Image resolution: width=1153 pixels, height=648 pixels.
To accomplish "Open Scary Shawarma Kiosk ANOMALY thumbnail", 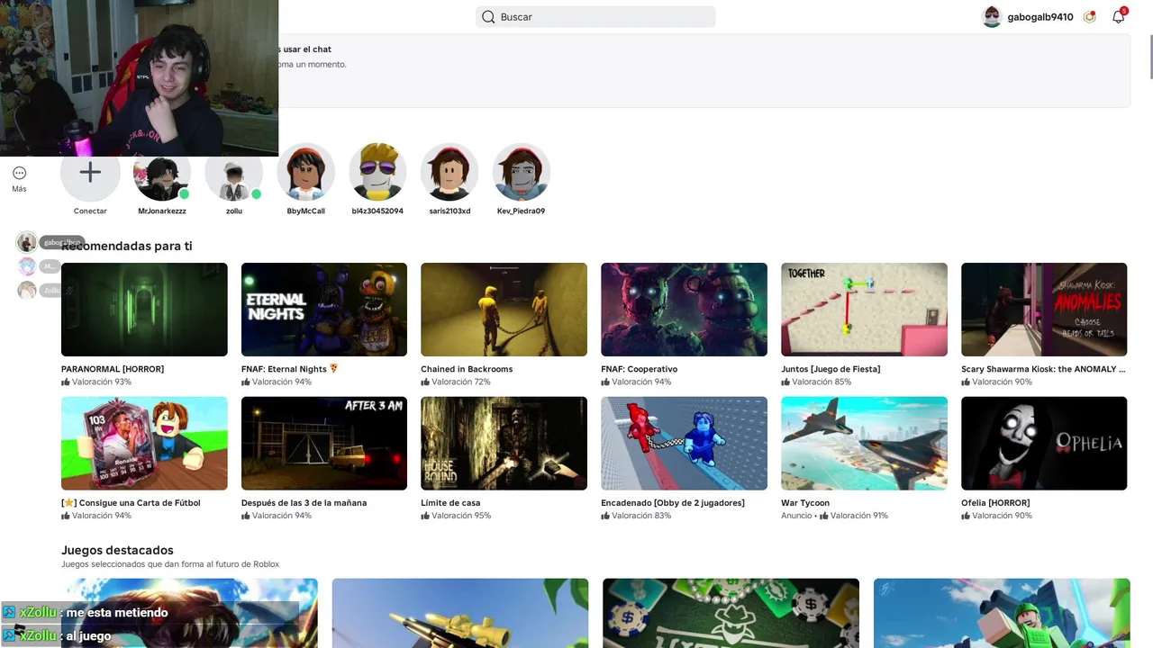I will (1044, 310).
